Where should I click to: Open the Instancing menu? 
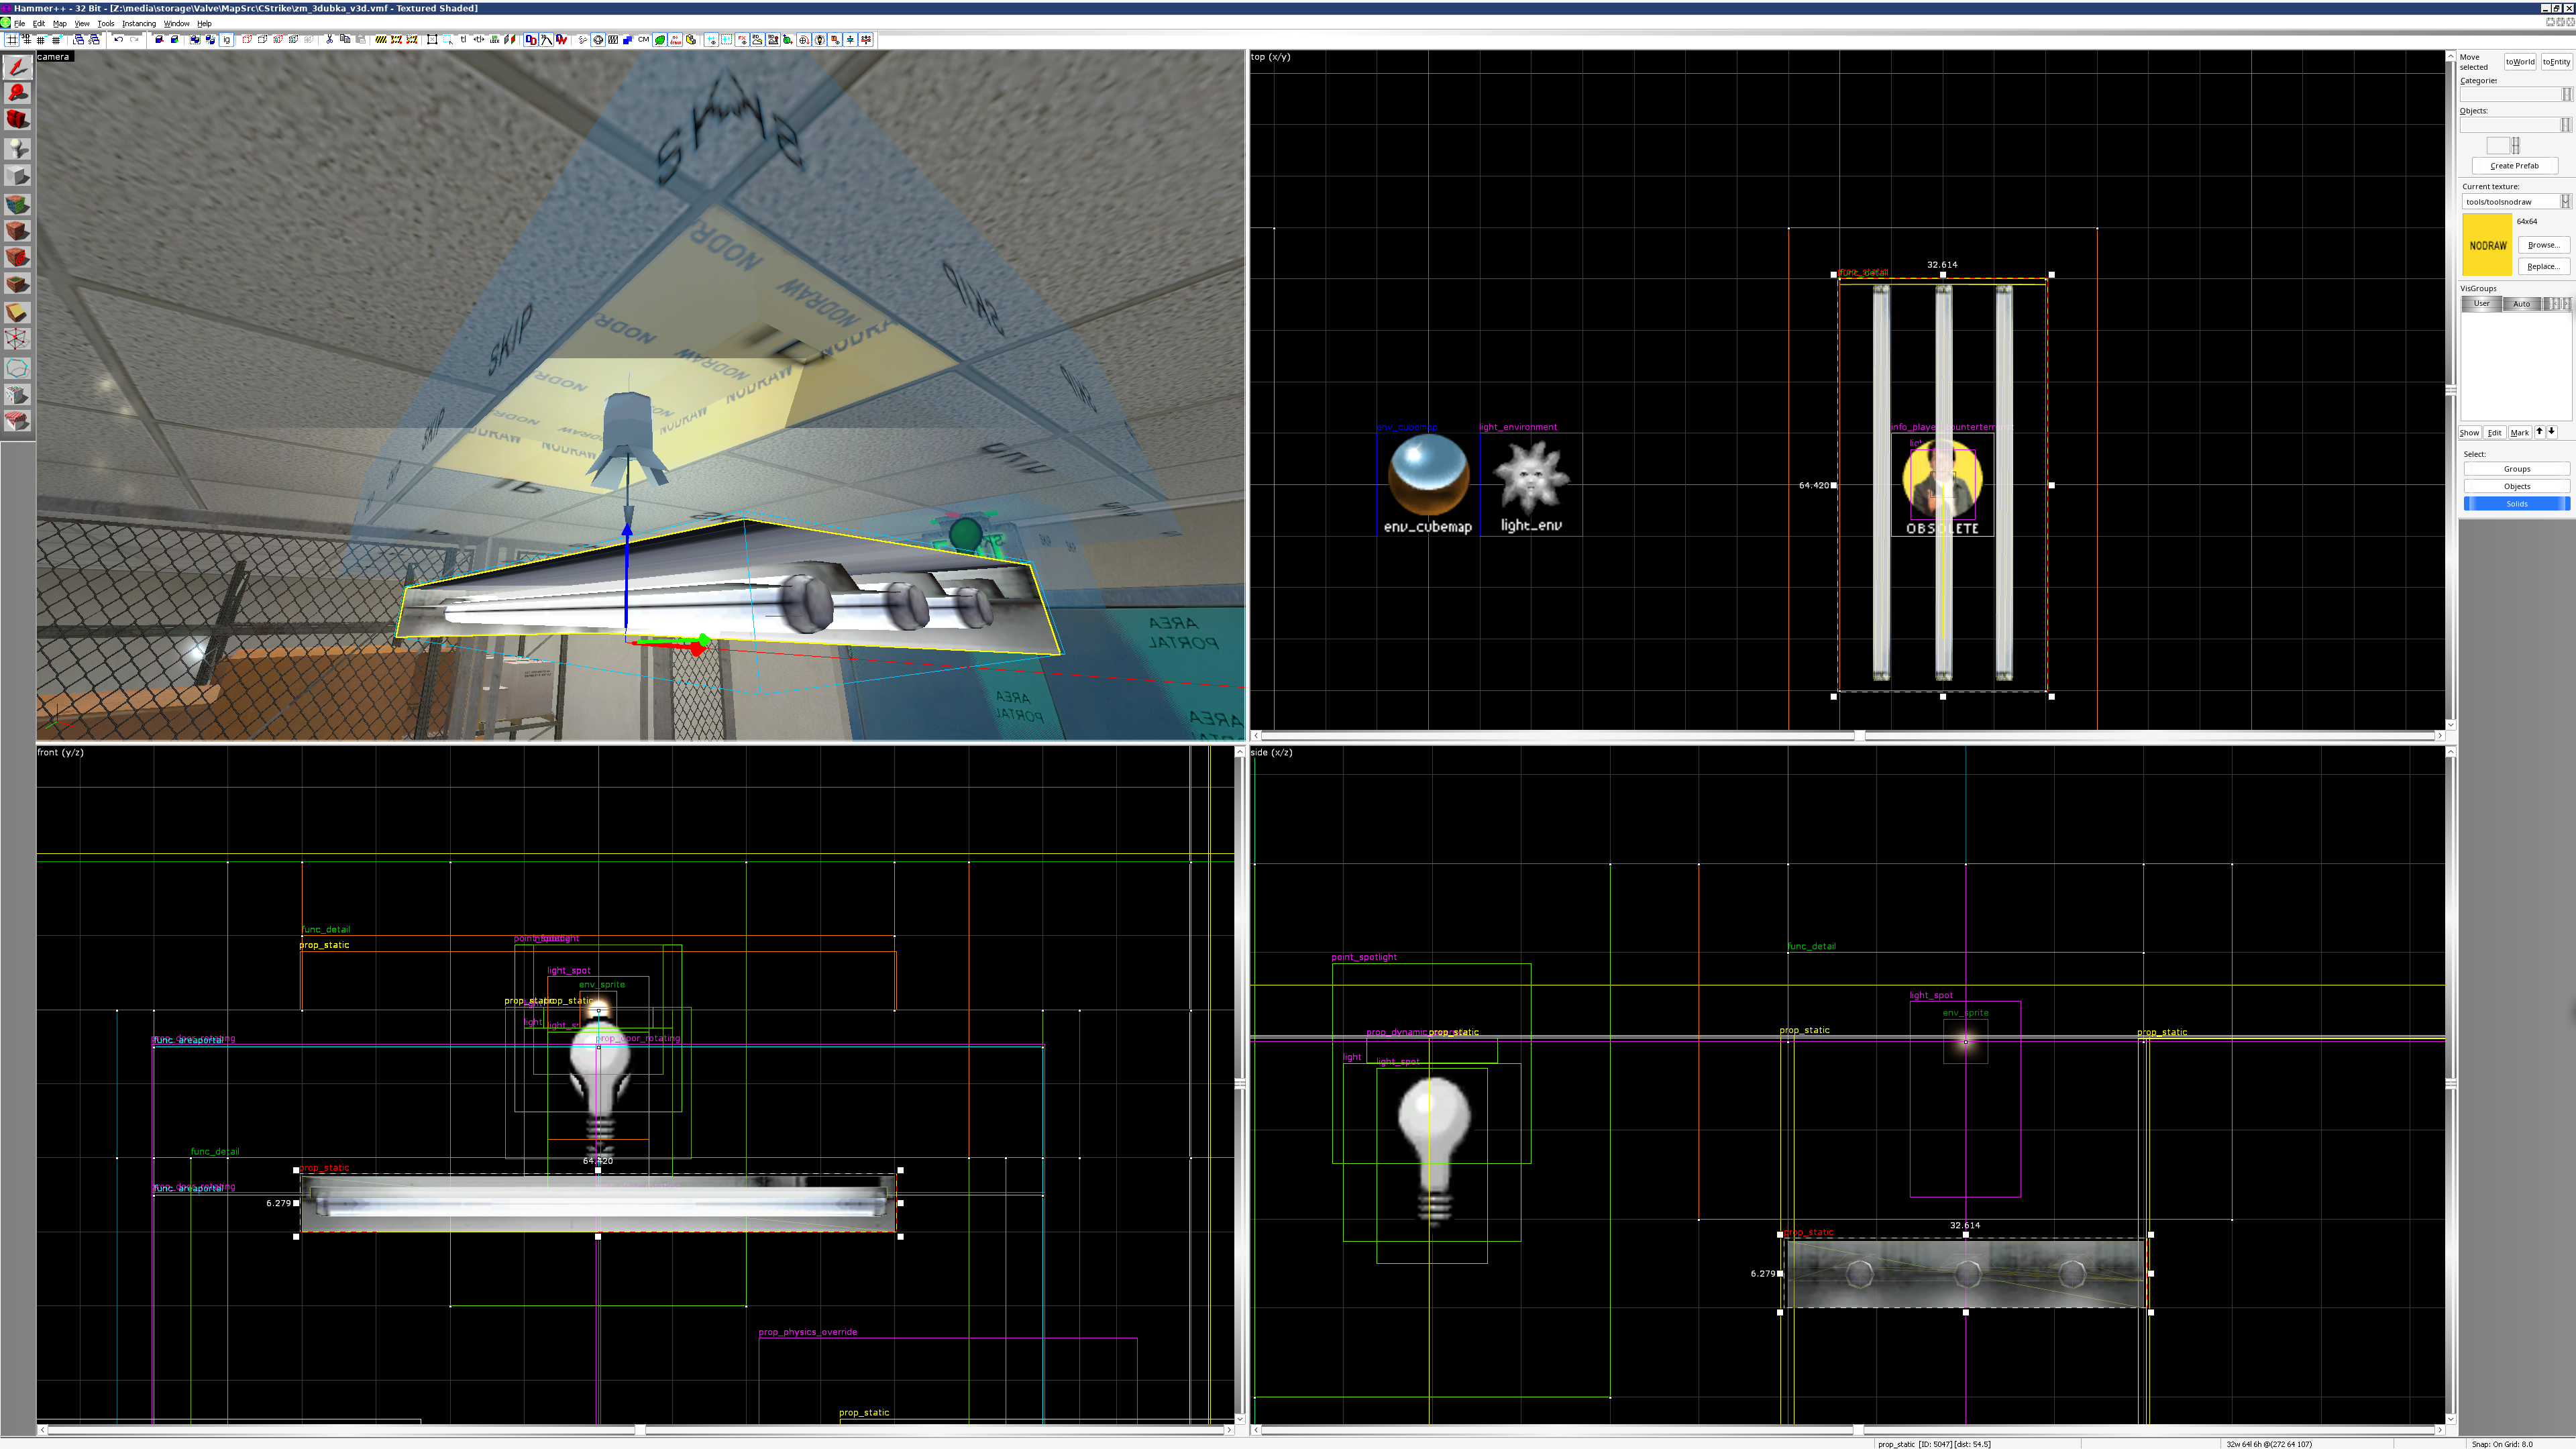[x=138, y=23]
